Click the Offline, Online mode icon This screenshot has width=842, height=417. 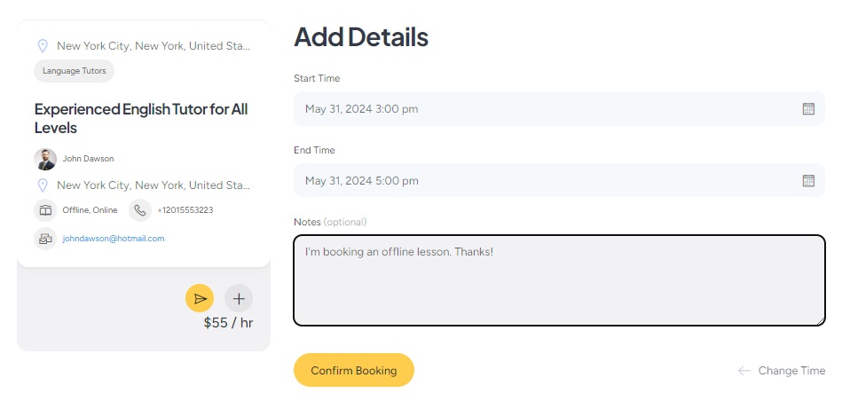(x=45, y=210)
